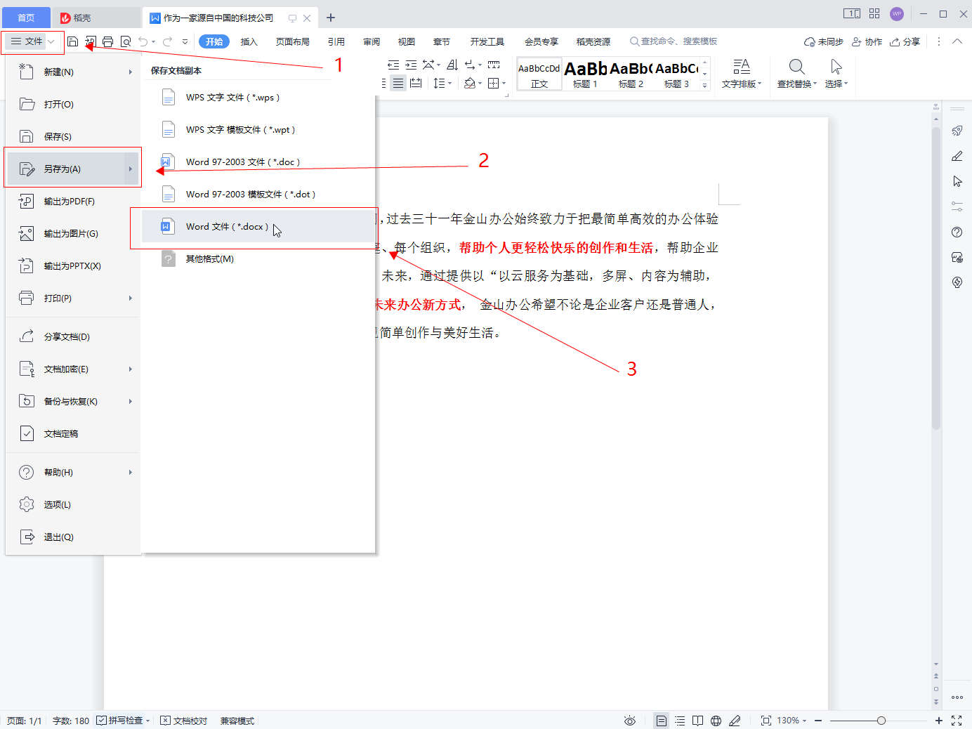Click 退出(Q) to exit
The image size is (972, 729).
pyautogui.click(x=73, y=537)
